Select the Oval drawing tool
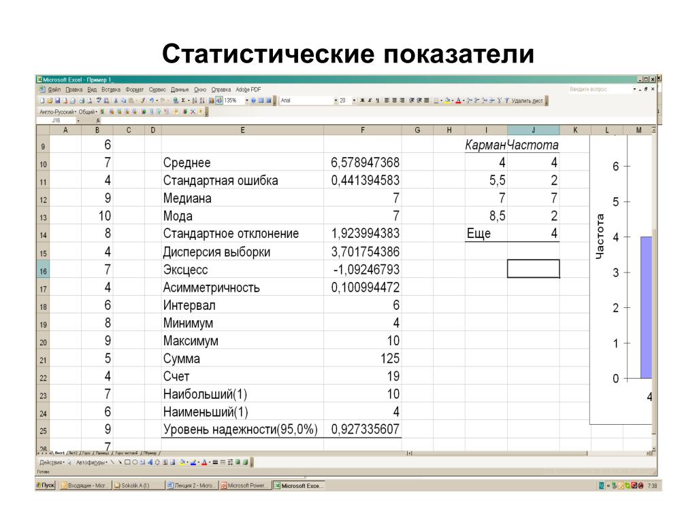The width and height of the screenshot is (697, 522). (x=135, y=462)
